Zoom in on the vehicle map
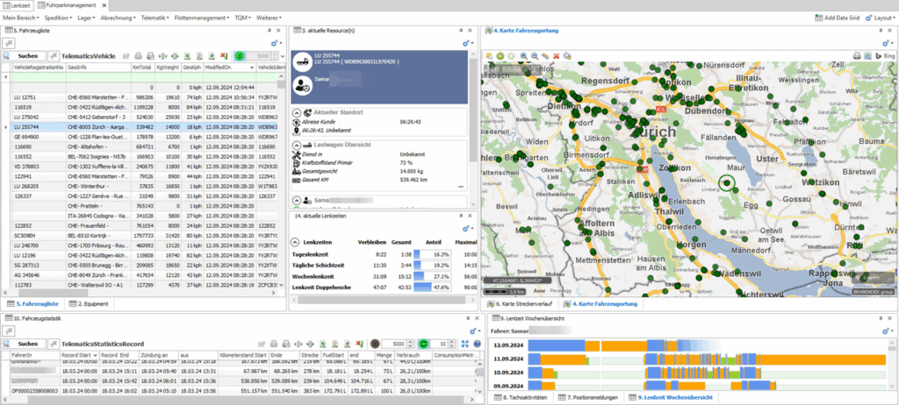 point(523,55)
